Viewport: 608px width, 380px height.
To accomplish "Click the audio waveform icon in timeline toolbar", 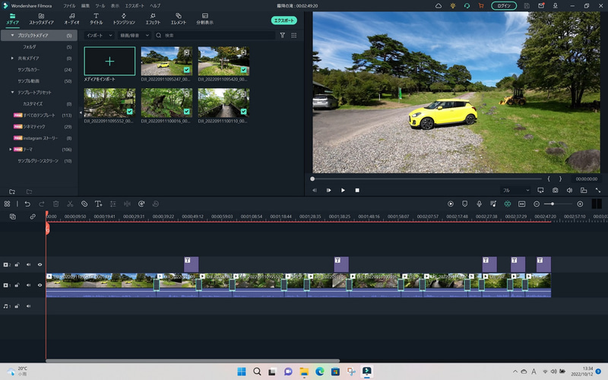I will click(x=127, y=204).
